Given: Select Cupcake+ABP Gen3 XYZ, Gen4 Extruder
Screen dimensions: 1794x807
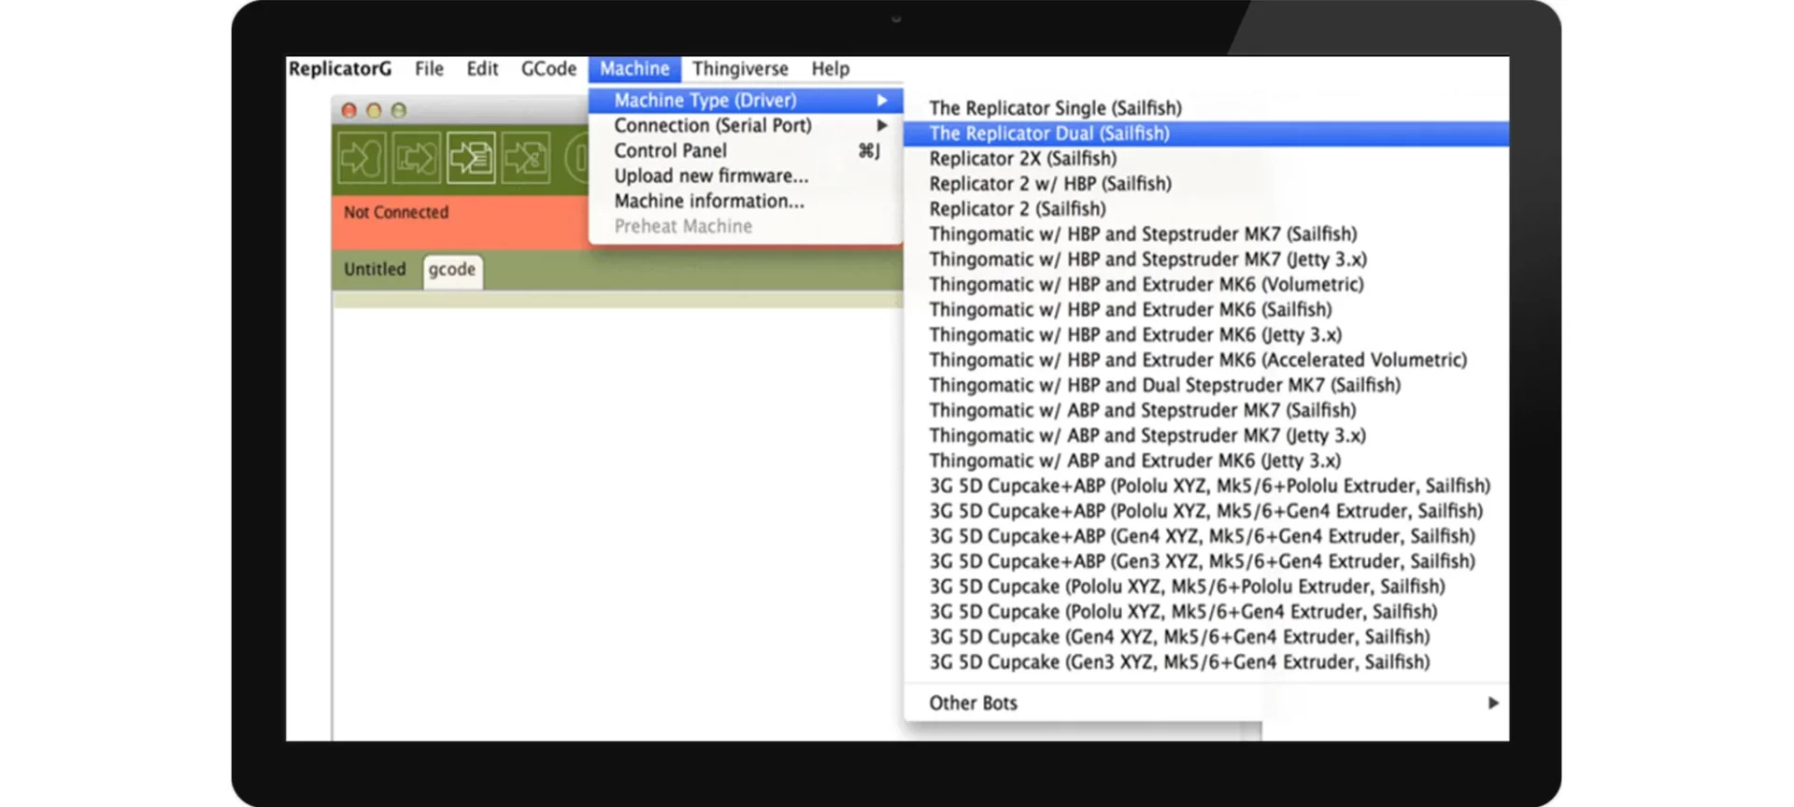Looking at the screenshot, I should 1206,562.
